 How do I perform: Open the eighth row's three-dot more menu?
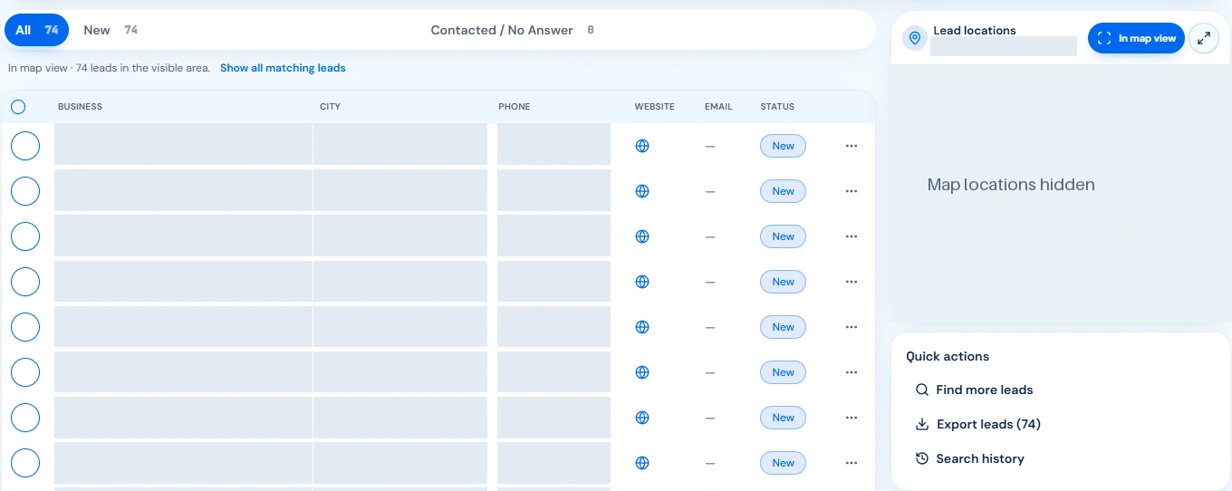click(x=851, y=463)
